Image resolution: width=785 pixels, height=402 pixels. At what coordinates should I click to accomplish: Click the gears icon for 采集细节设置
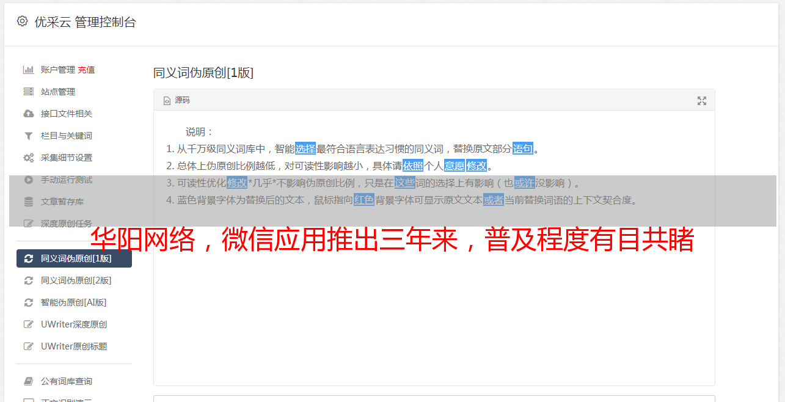click(x=28, y=158)
